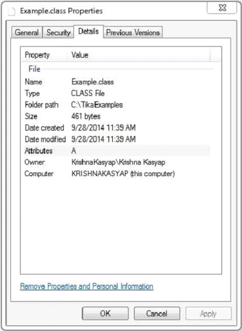This screenshot has width=242, height=331.
Task: Close the Example.class Properties dialog
Action: pos(222,8)
